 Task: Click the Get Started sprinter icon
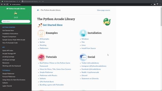(40, 25)
